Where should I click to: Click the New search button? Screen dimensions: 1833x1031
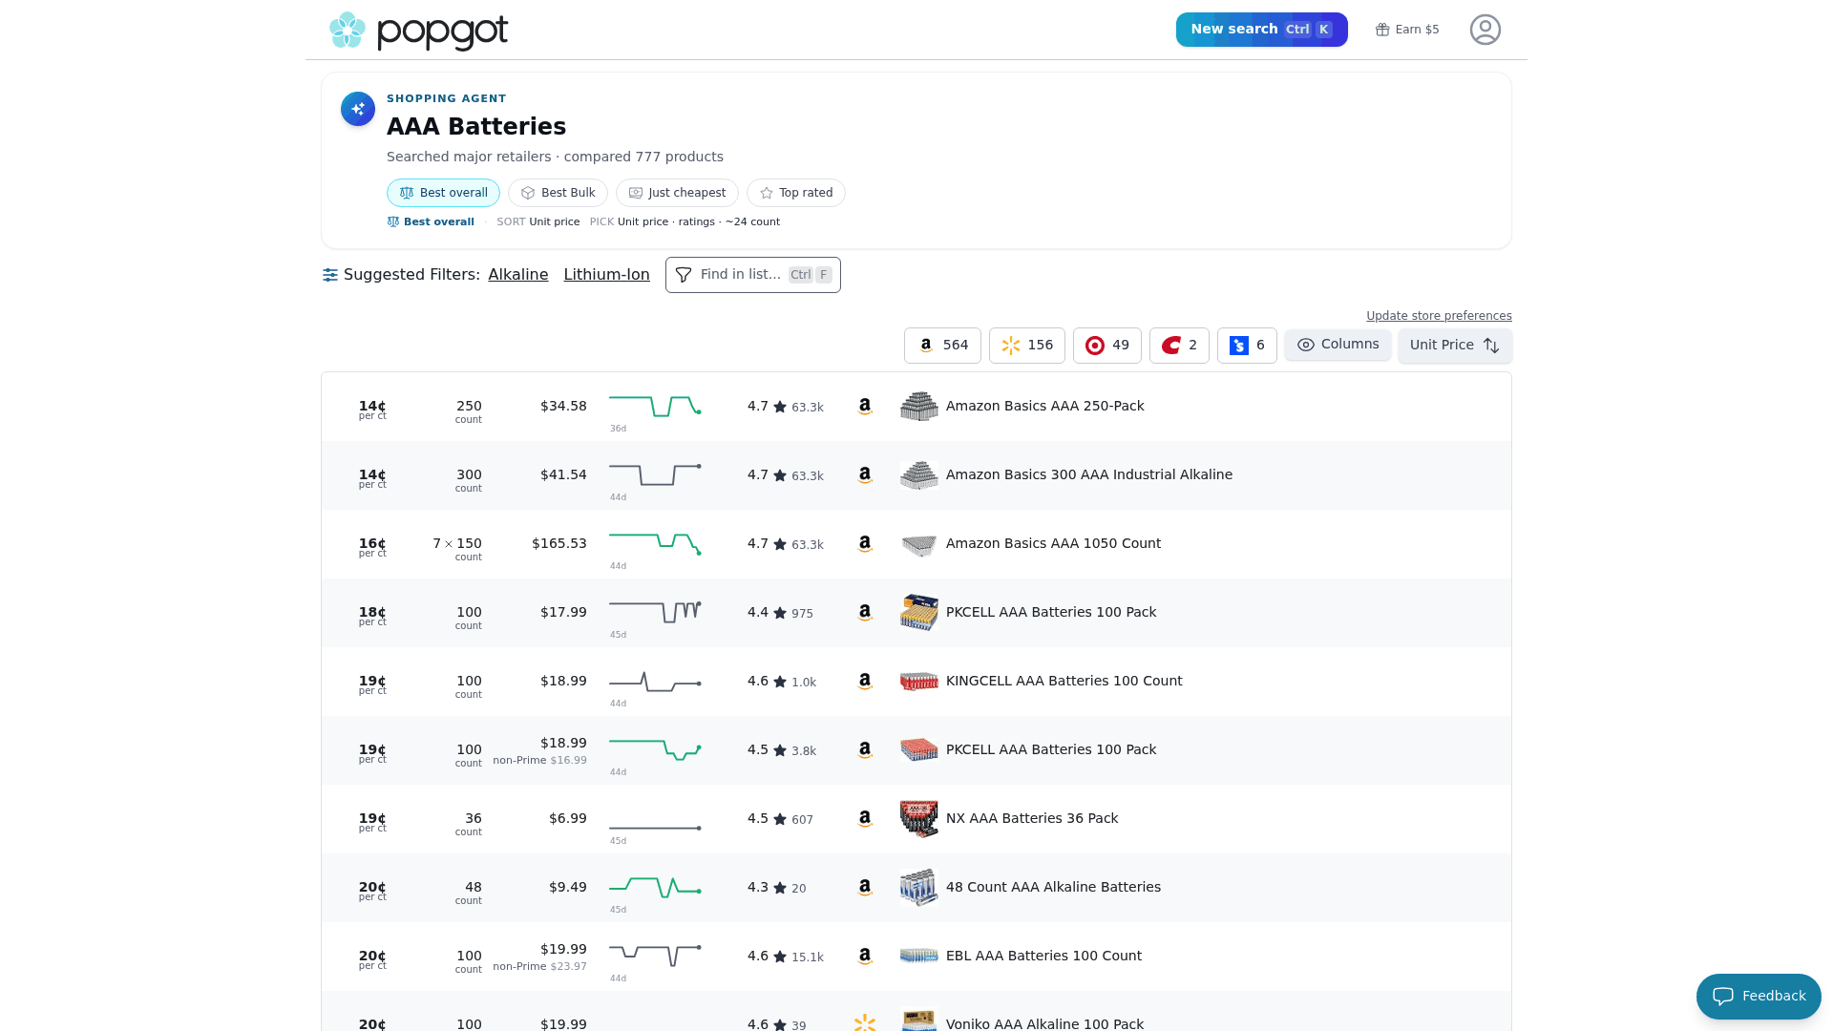click(x=1261, y=30)
